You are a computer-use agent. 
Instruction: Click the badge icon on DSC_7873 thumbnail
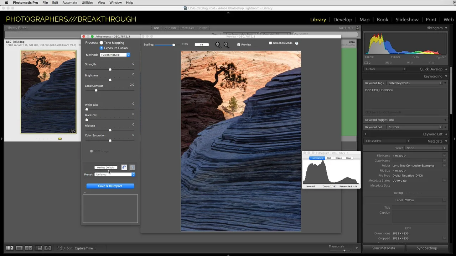72,131
